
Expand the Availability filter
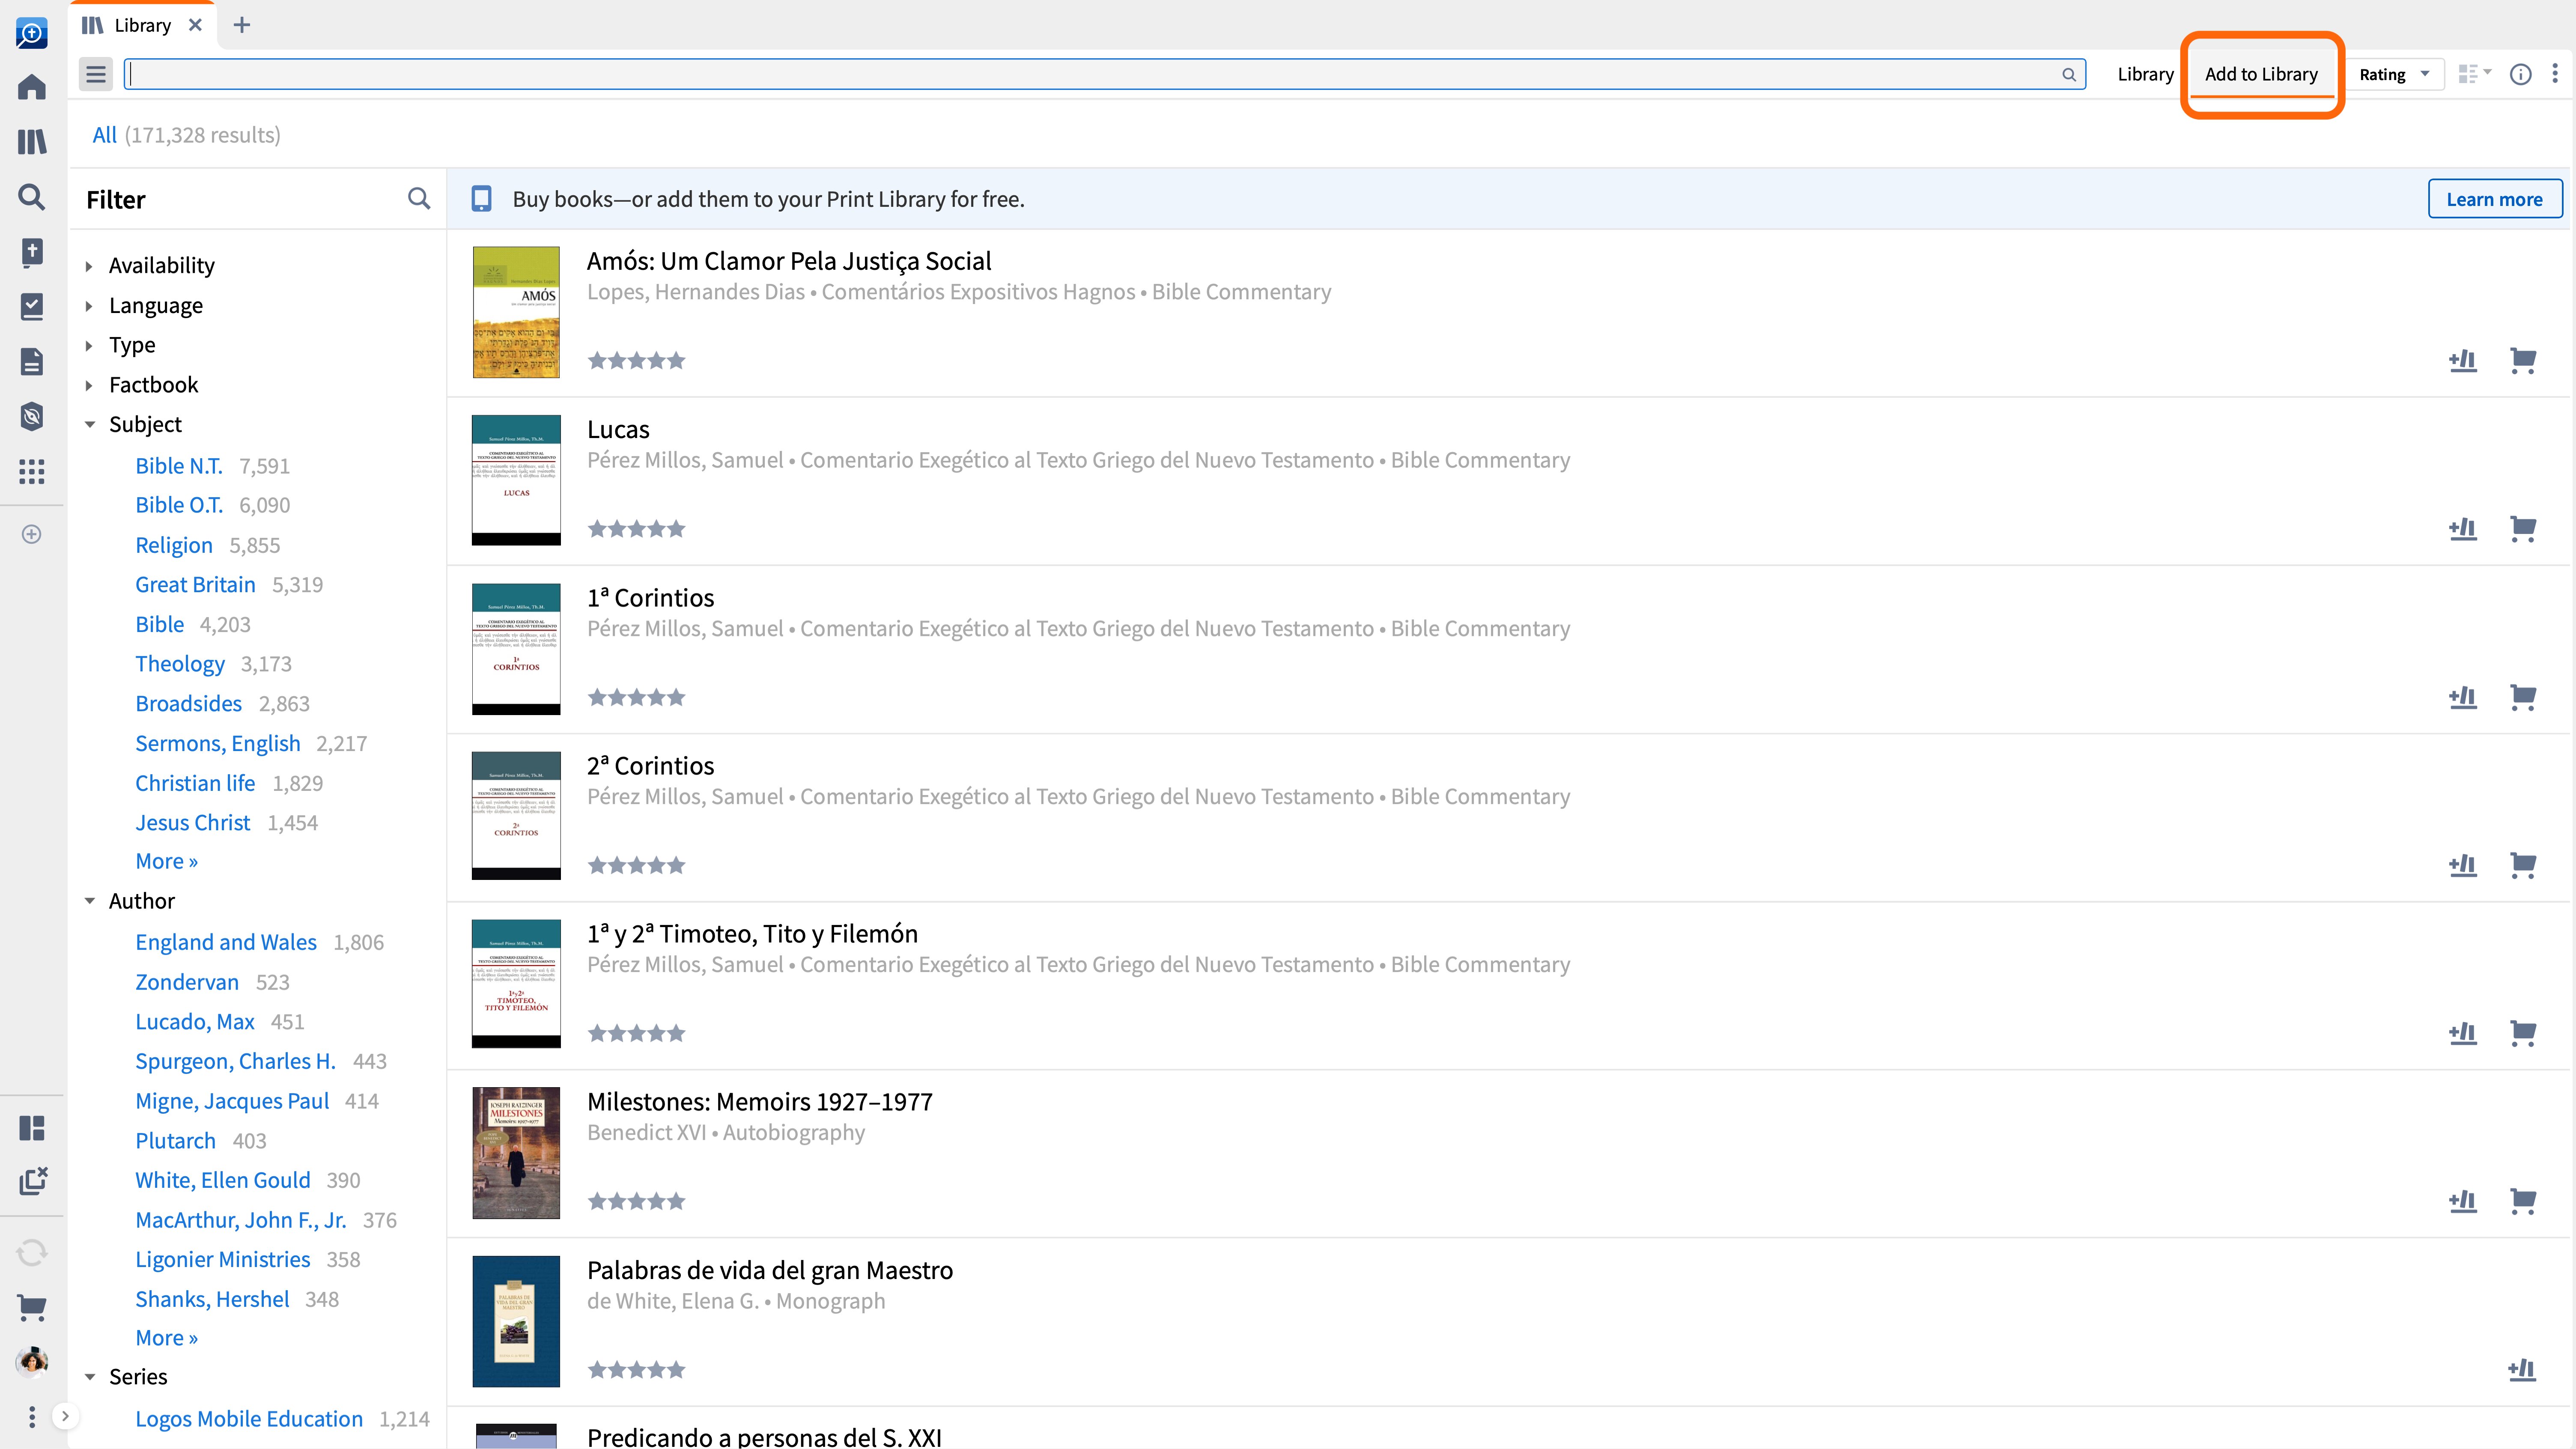click(89, 266)
